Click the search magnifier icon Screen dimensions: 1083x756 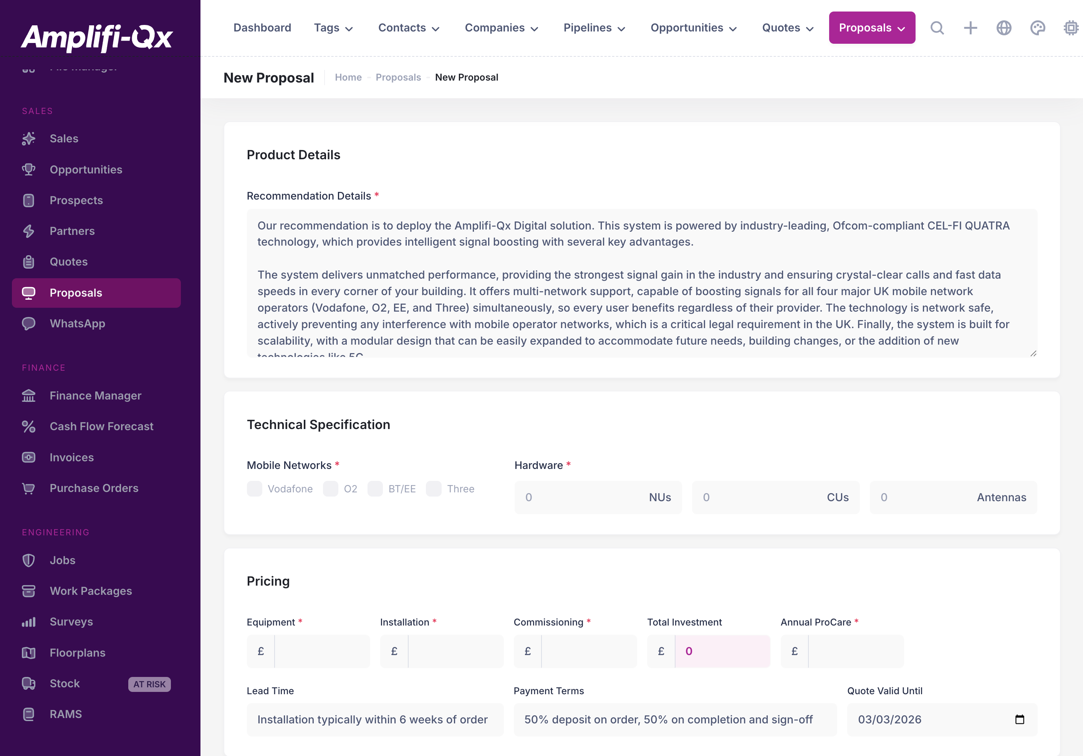tap(937, 28)
